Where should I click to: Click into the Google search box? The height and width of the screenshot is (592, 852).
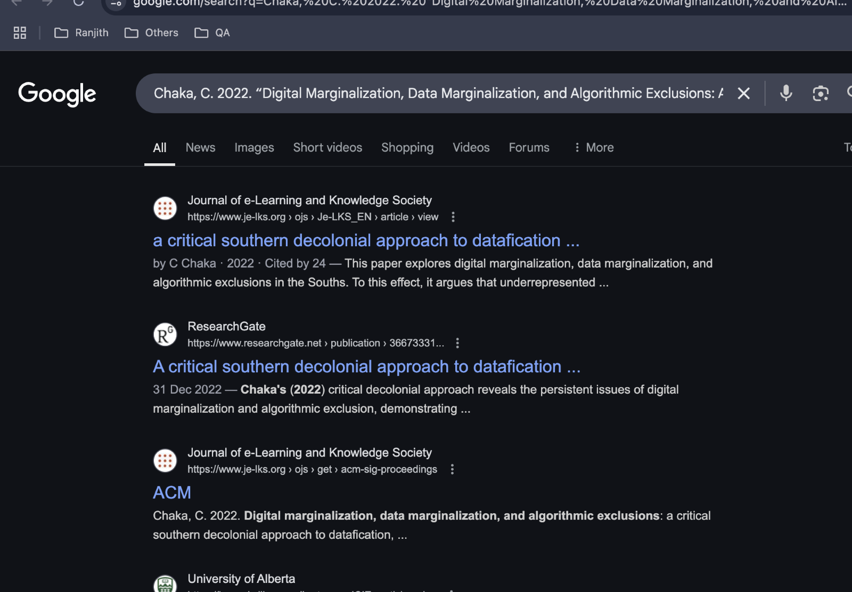(x=438, y=94)
